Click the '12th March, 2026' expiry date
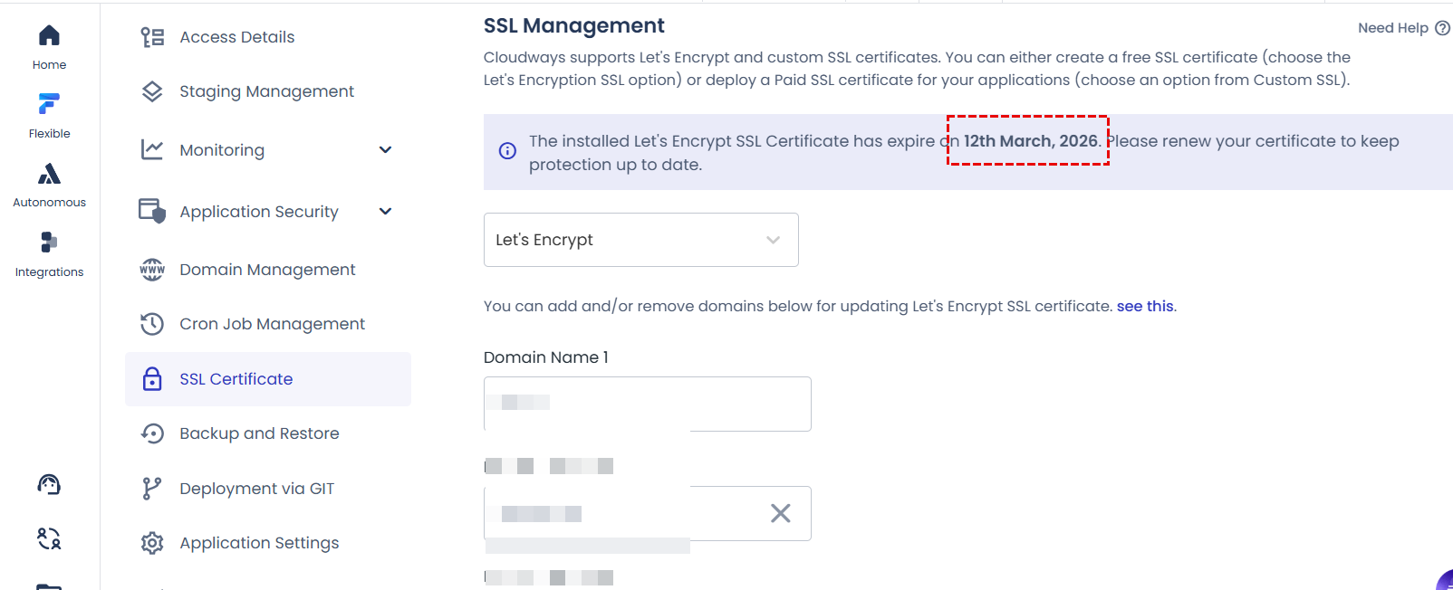This screenshot has height=590, width=1453. point(1031,141)
